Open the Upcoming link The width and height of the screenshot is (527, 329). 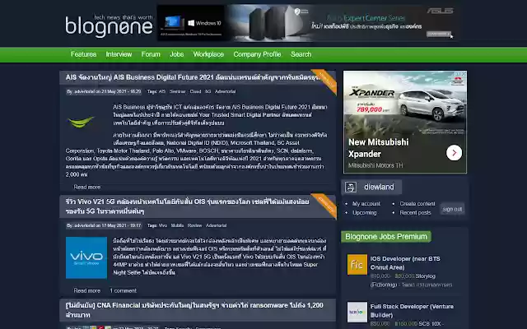(365, 213)
